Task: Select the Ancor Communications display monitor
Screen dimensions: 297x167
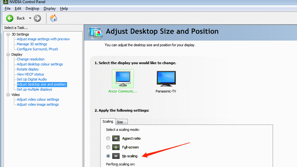Action: (x=123, y=79)
